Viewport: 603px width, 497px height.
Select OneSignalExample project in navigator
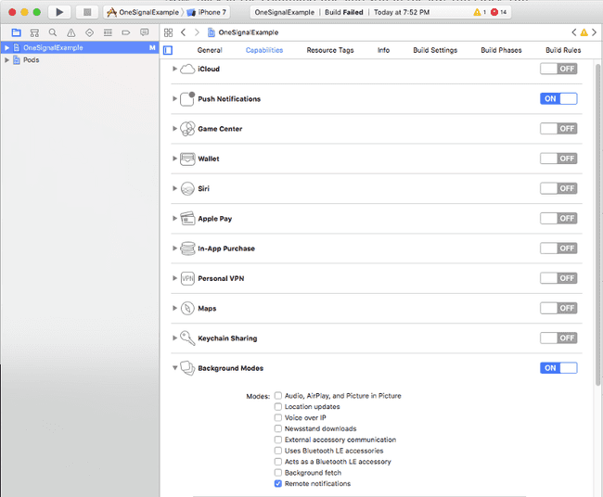coord(80,47)
